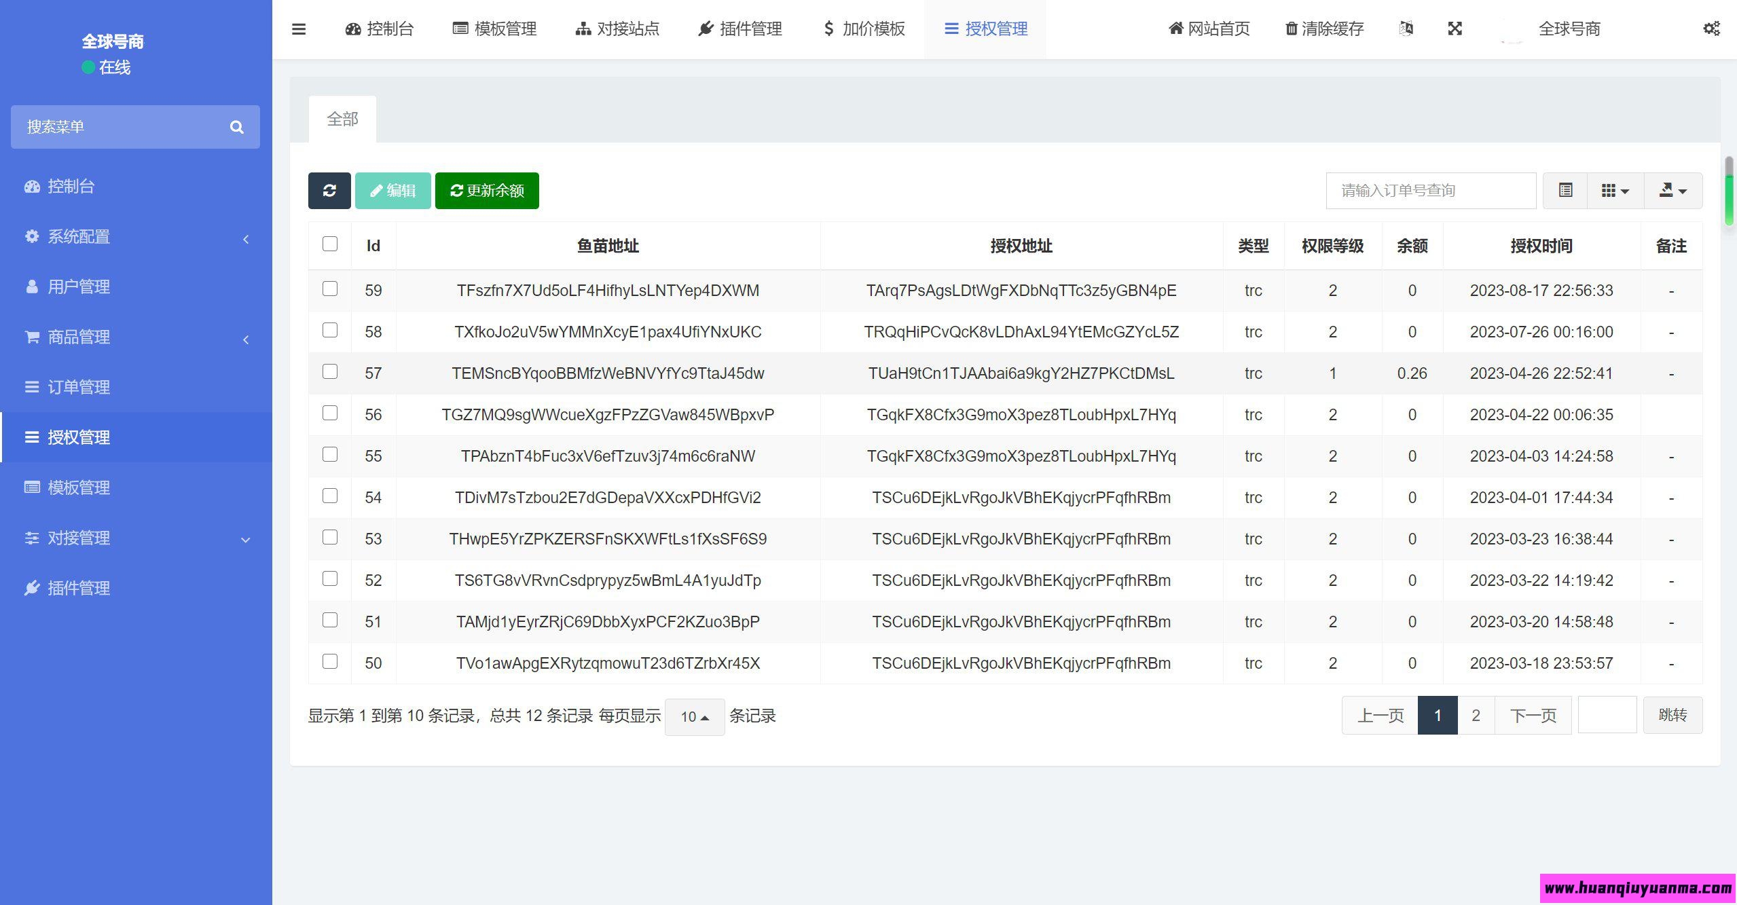Open the 全球号商 user menu at top right
This screenshot has width=1737, height=905.
(1569, 29)
